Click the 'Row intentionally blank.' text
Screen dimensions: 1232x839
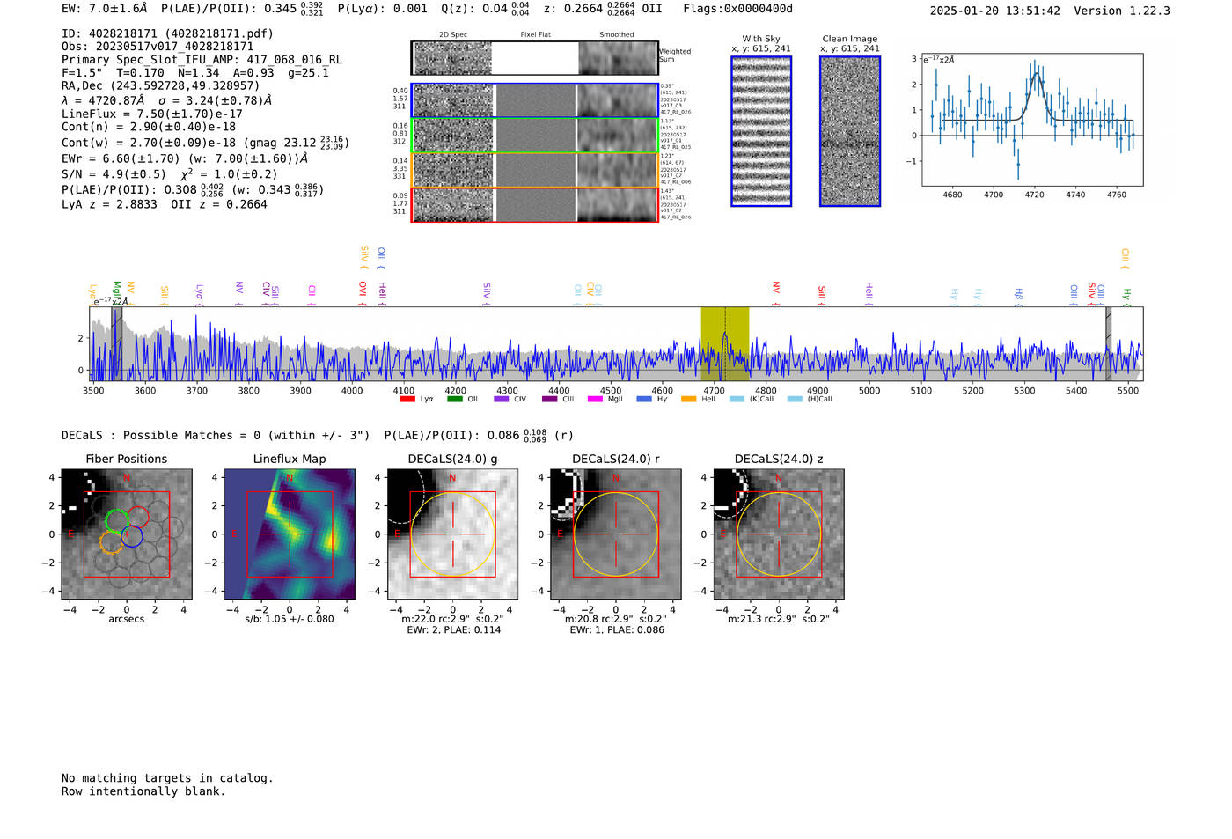click(143, 791)
